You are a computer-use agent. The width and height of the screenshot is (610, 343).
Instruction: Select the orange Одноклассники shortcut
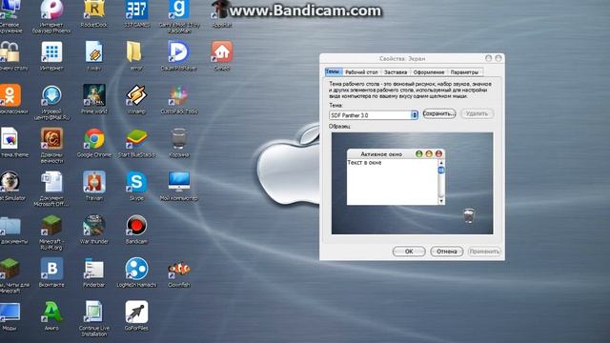click(10, 95)
